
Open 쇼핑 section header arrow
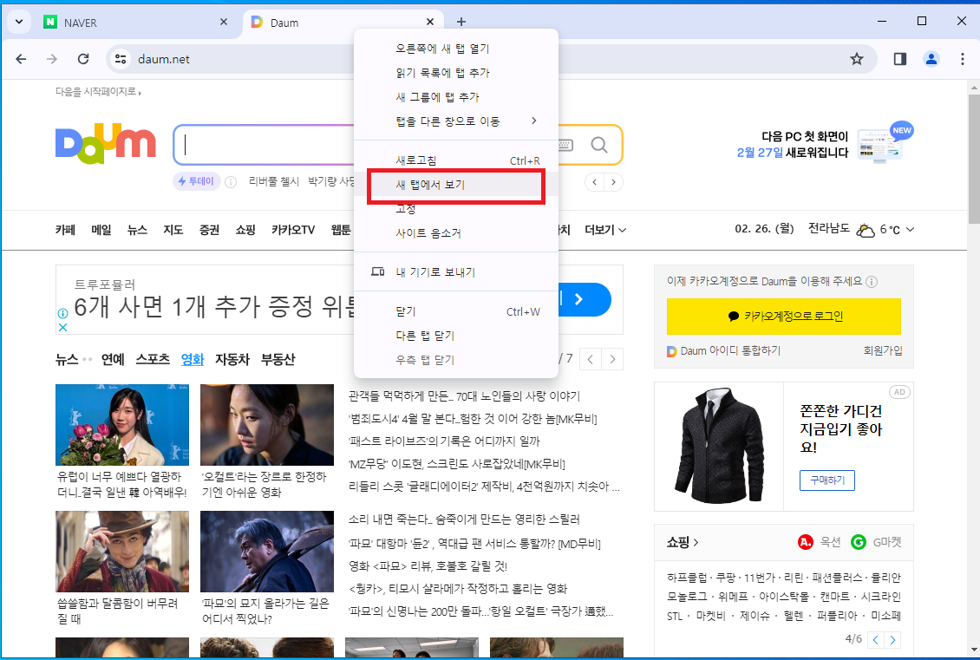tap(683, 542)
